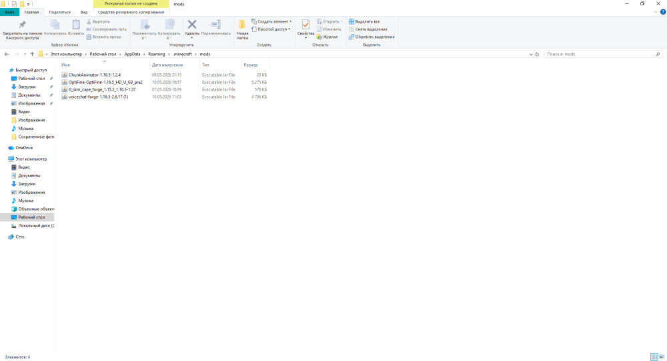Click Этот компьютер in the address breadcrumb
This screenshot has height=361, width=667.
click(66, 55)
